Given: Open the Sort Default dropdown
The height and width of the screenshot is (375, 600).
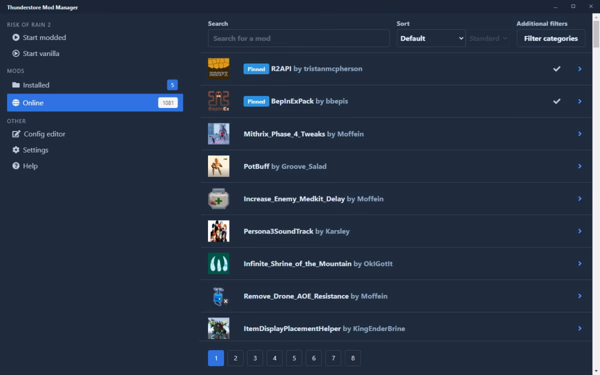Looking at the screenshot, I should point(431,38).
